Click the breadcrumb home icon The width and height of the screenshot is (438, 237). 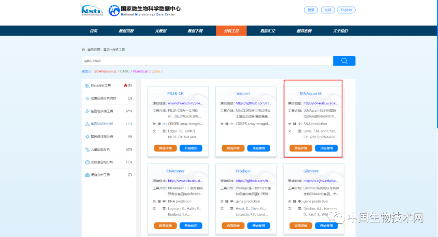[84, 49]
